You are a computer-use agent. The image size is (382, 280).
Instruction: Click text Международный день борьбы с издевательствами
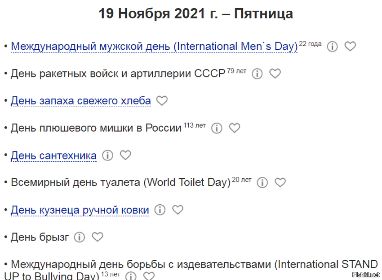(141, 264)
